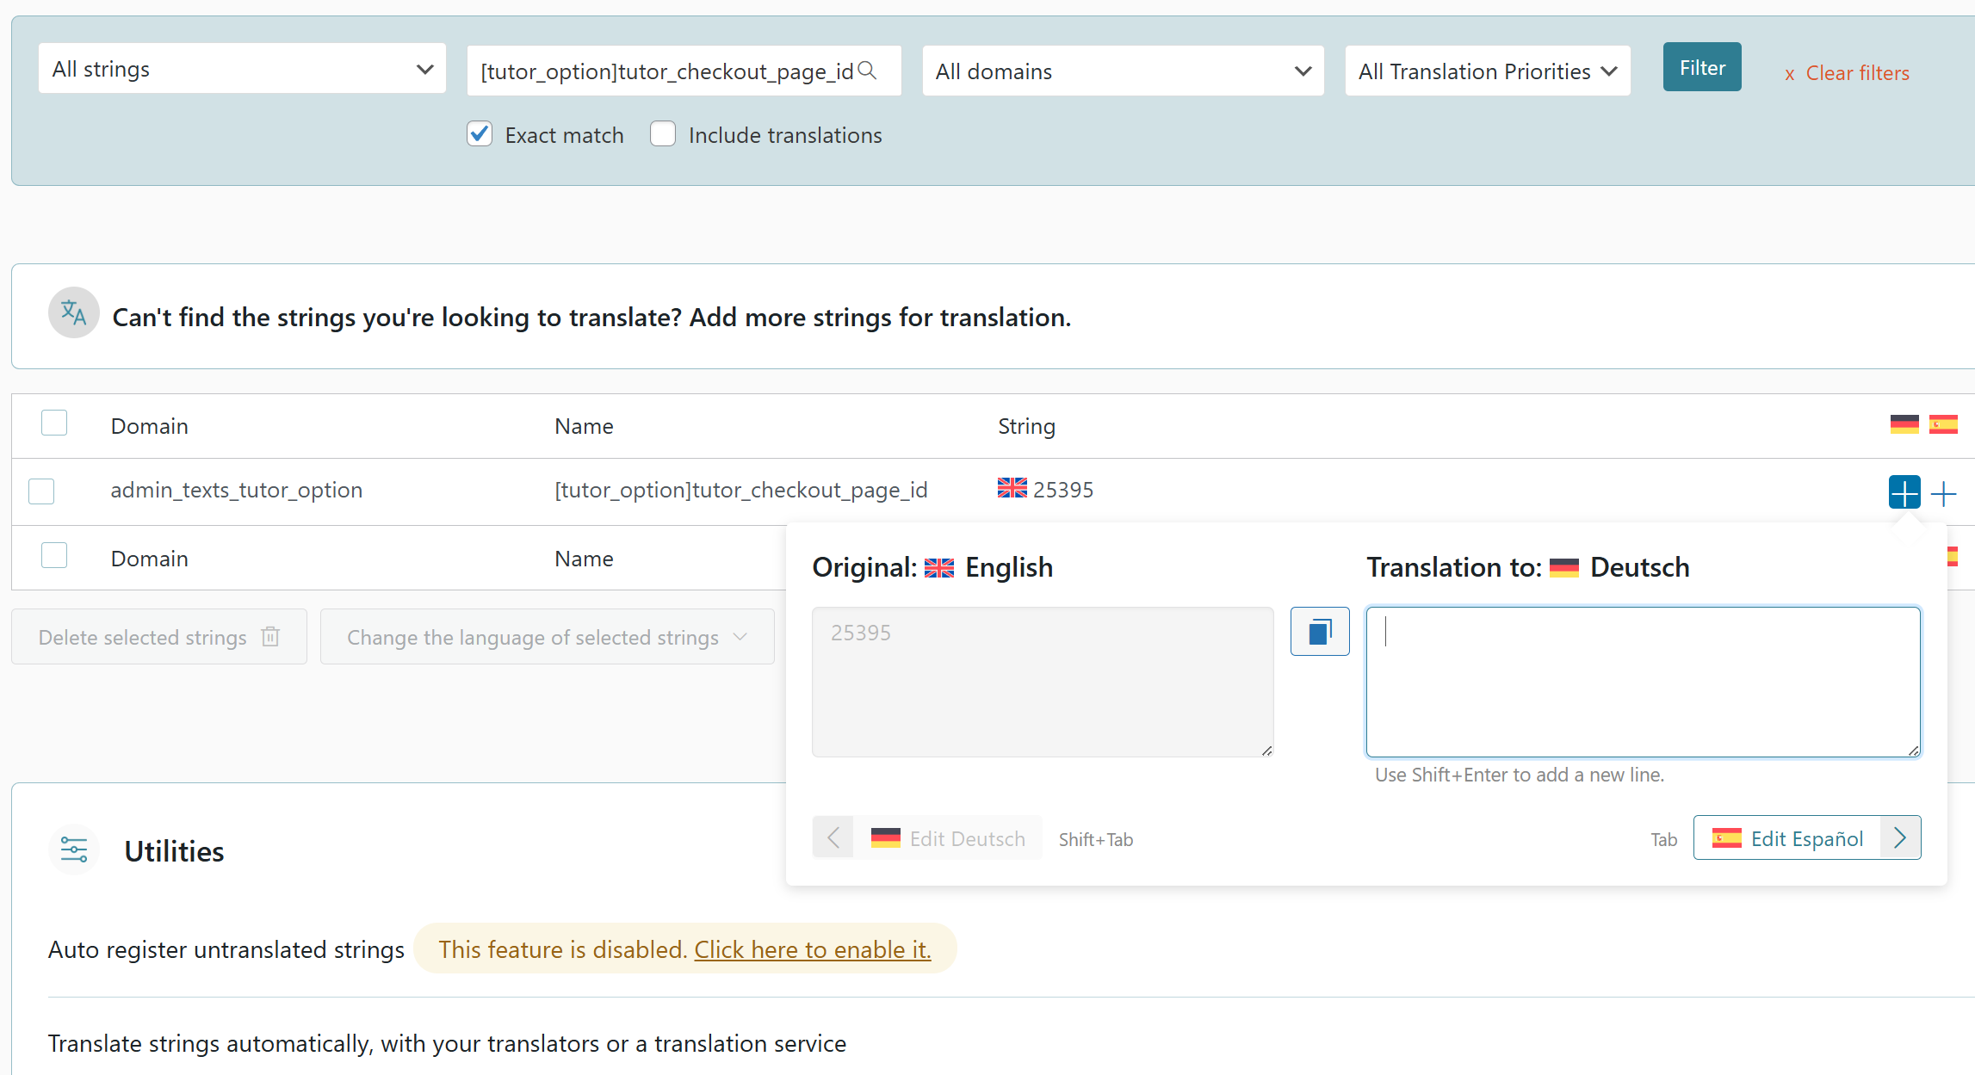Image resolution: width=1975 pixels, height=1075 pixels.
Task: Click the plus icon for Español translation
Action: 1943,494
